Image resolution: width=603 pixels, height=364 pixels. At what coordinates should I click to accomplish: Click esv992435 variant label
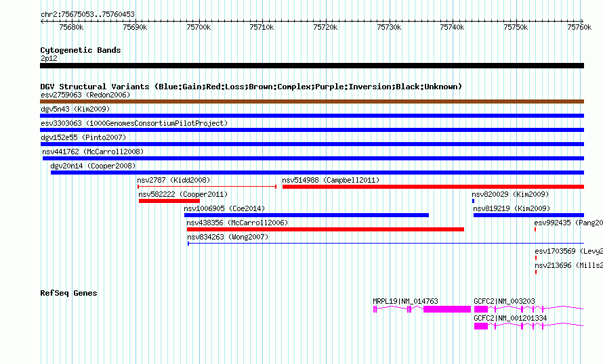[568, 223]
